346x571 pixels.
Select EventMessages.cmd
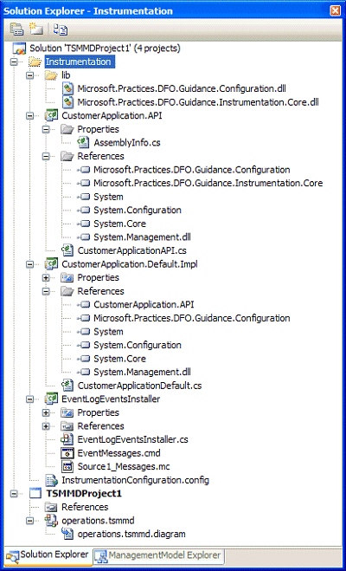tap(119, 453)
